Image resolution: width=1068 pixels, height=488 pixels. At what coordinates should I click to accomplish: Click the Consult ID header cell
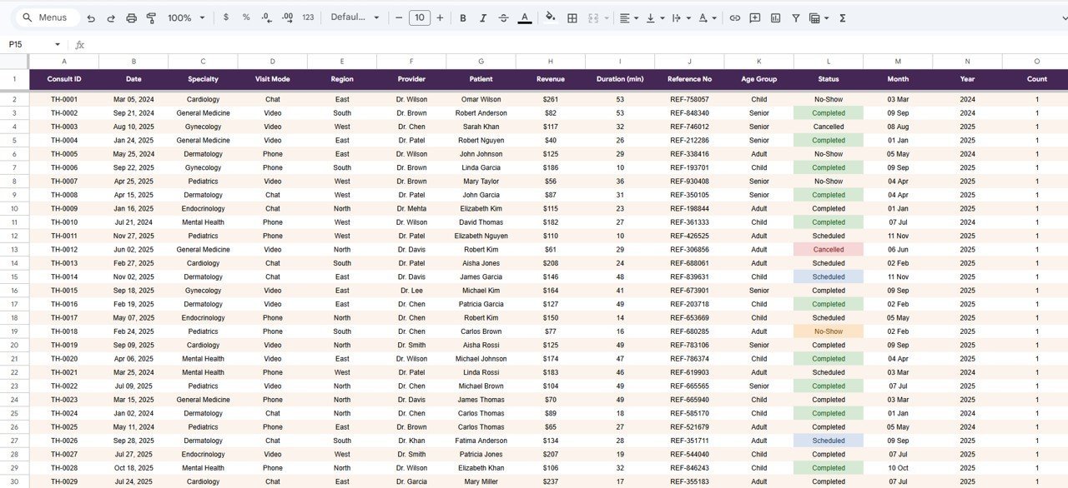click(x=64, y=79)
